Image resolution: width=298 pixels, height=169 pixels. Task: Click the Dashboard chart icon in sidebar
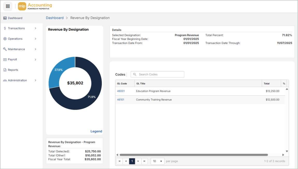coord(5,18)
